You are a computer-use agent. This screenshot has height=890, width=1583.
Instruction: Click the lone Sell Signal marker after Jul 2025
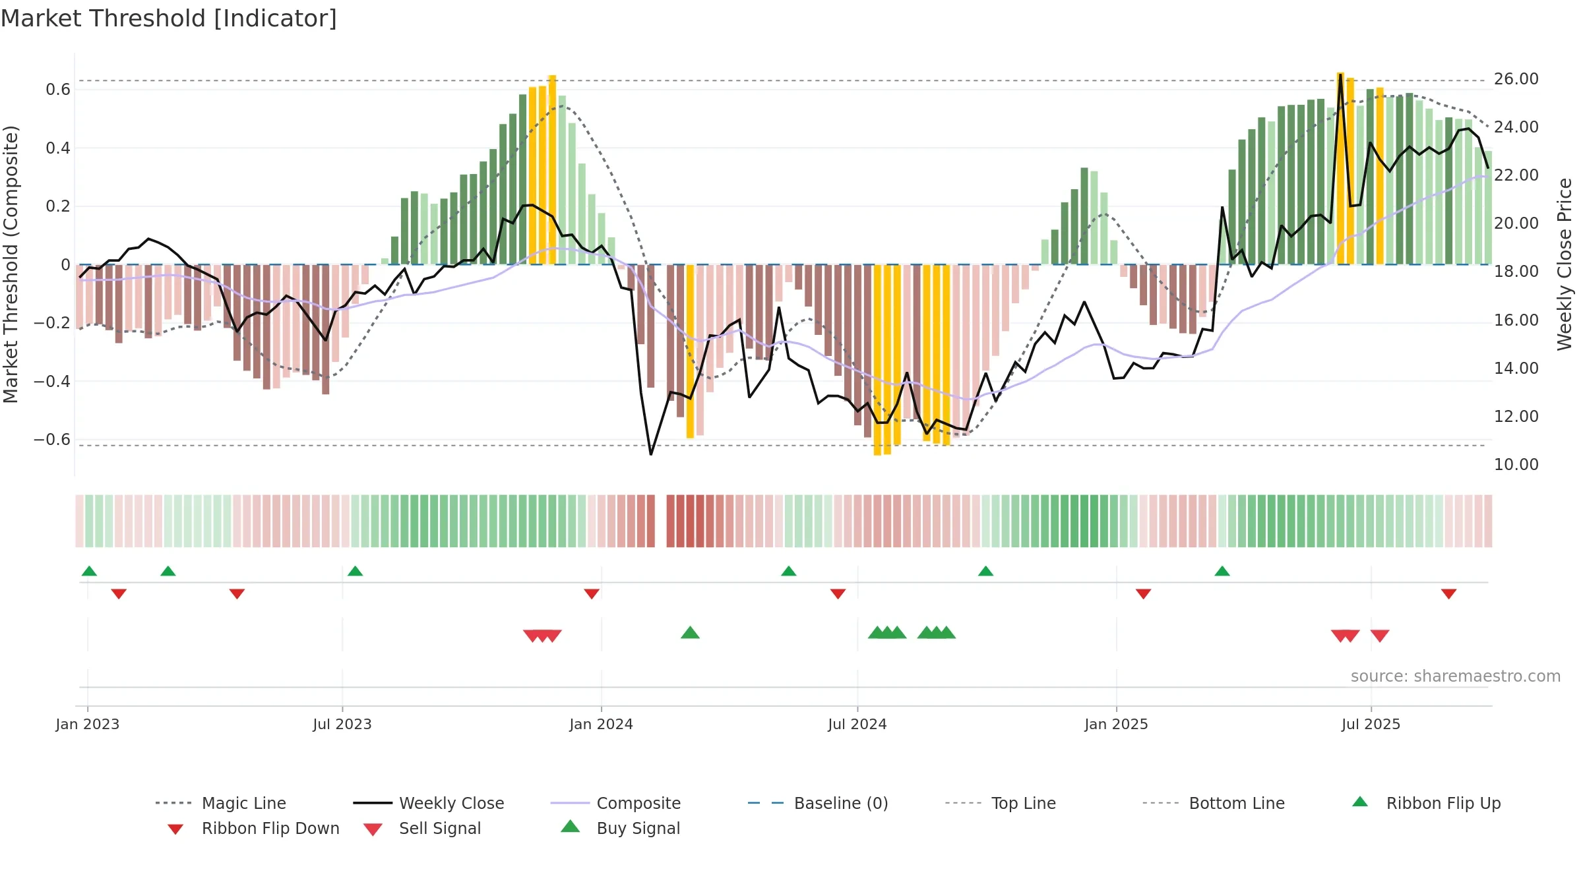(1380, 636)
